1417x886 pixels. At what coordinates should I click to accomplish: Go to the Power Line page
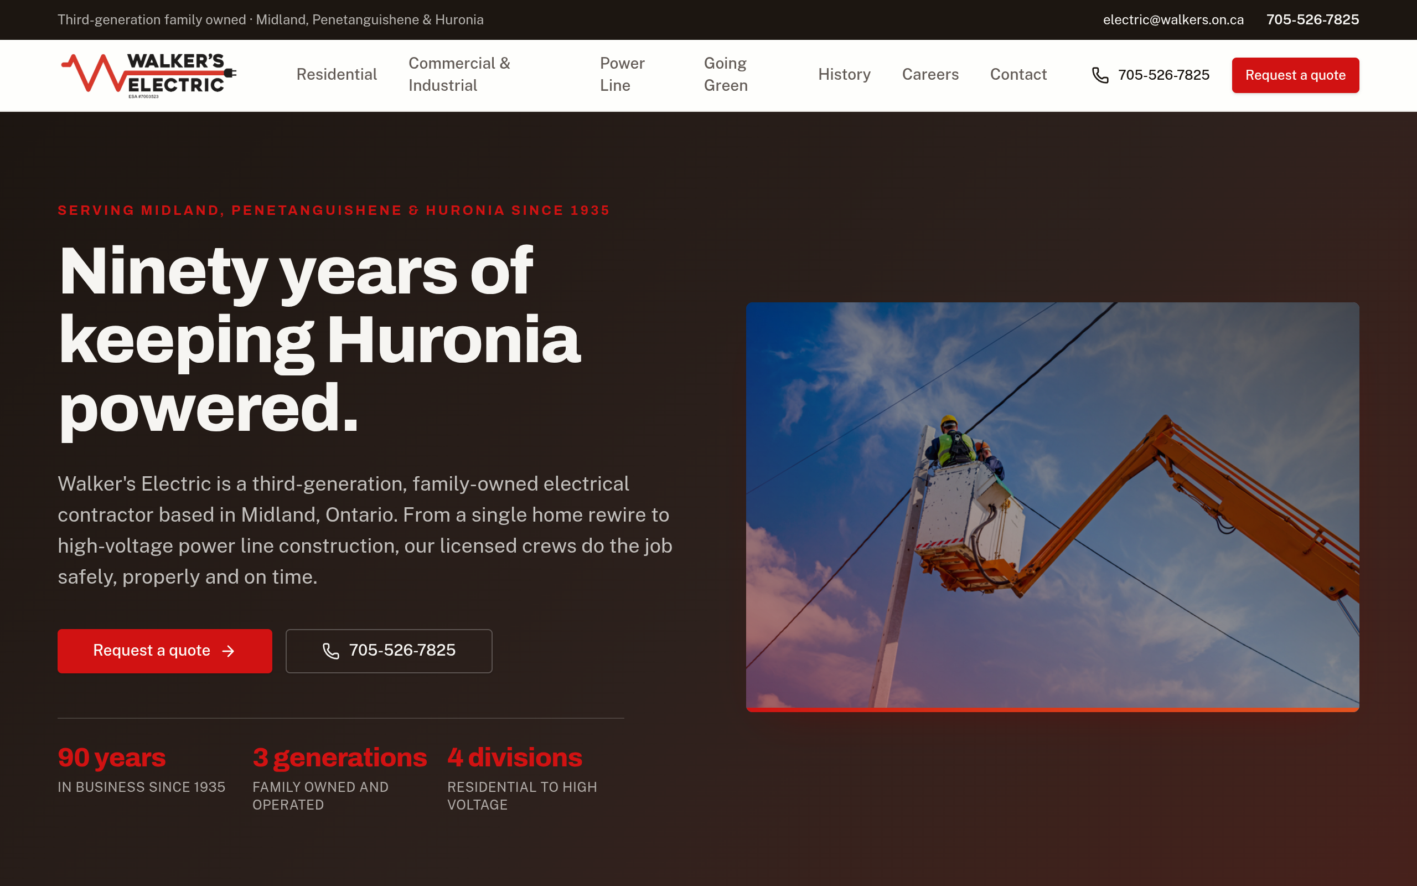(622, 74)
